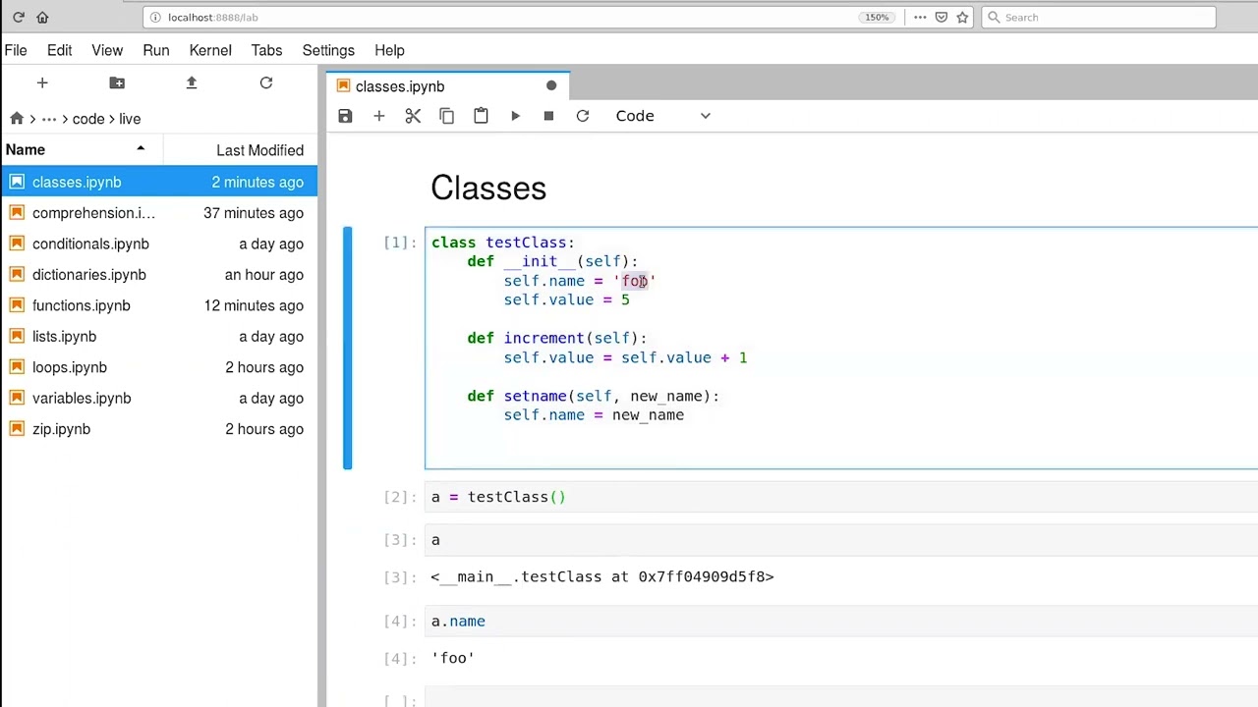The width and height of the screenshot is (1258, 707).
Task: Open the Edit menu
Action: coord(59,50)
